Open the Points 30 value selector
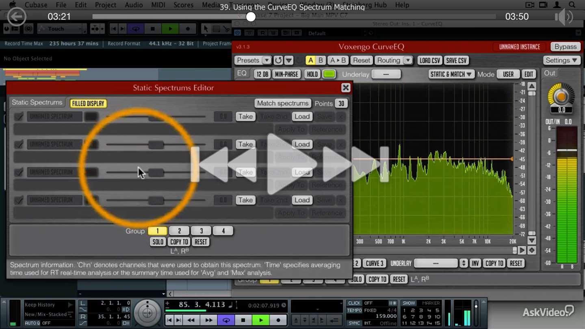This screenshot has width=585, height=329. click(341, 104)
